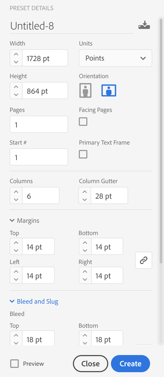
Task: Select landscape orientation icon
Action: pyautogui.click(x=109, y=90)
